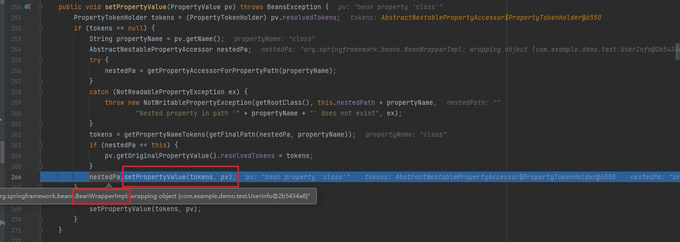Click the overriding-method gutter icon on line 250
The height and width of the screenshot is (242, 680).
[x=27, y=7]
